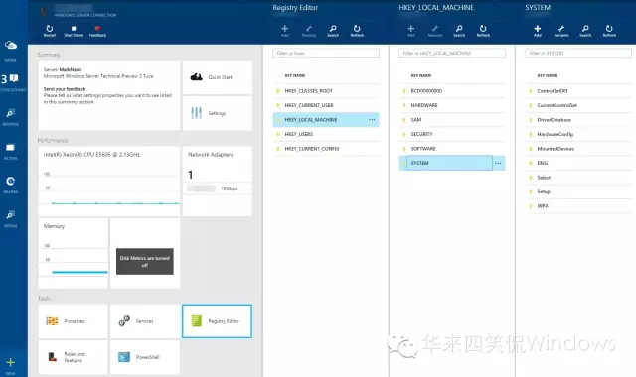Click Refresh in the SYSTEM blade
Image resolution: width=636 pixels, height=377 pixels.
(x=609, y=31)
